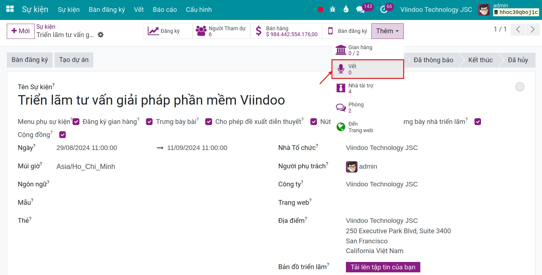The image size is (542, 275).
Task: Go to next record arrow
Action: (x=533, y=29)
